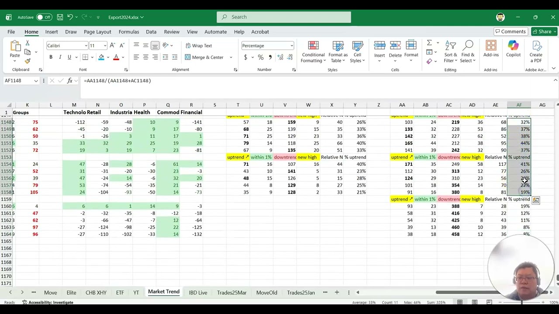Toggle Wrap Text
Viewport: 559px width, 314px height.
199,45
